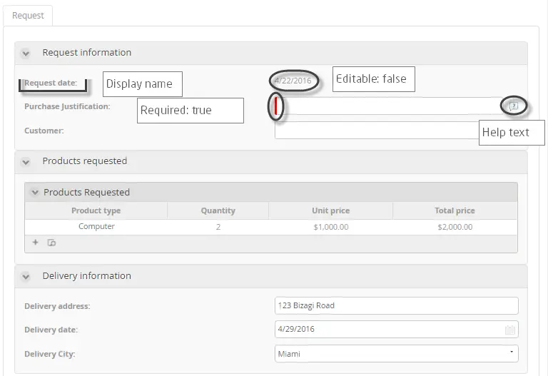The image size is (548, 376).
Task: Select the Computer row in products table
Action: [x=271, y=227]
